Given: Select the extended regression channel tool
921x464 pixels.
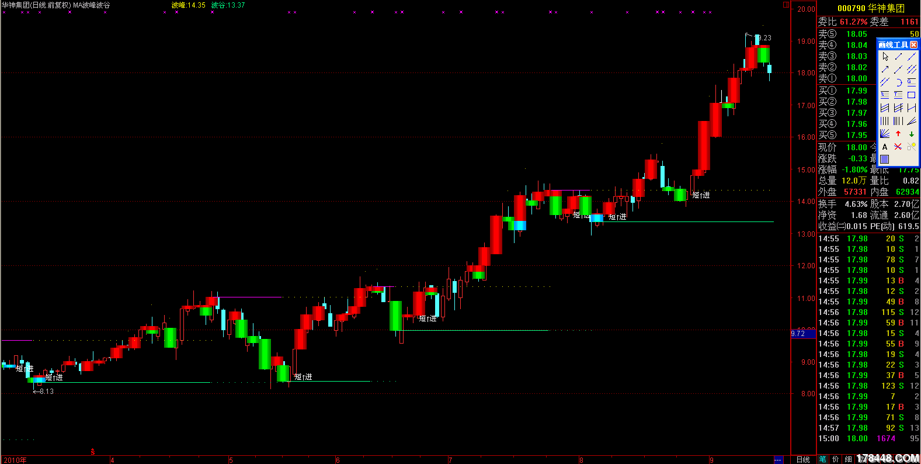Looking at the screenshot, I should click(898, 108).
